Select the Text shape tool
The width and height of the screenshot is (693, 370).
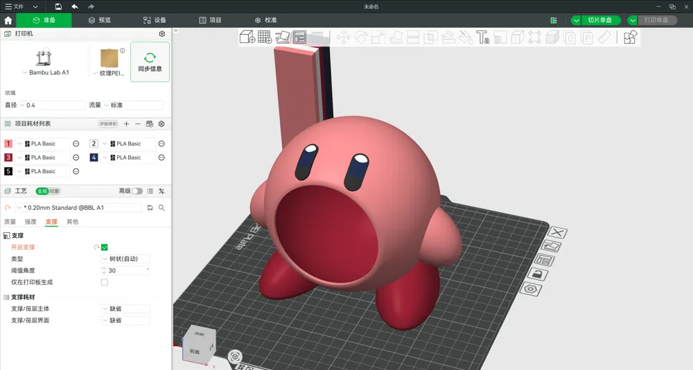click(x=482, y=37)
